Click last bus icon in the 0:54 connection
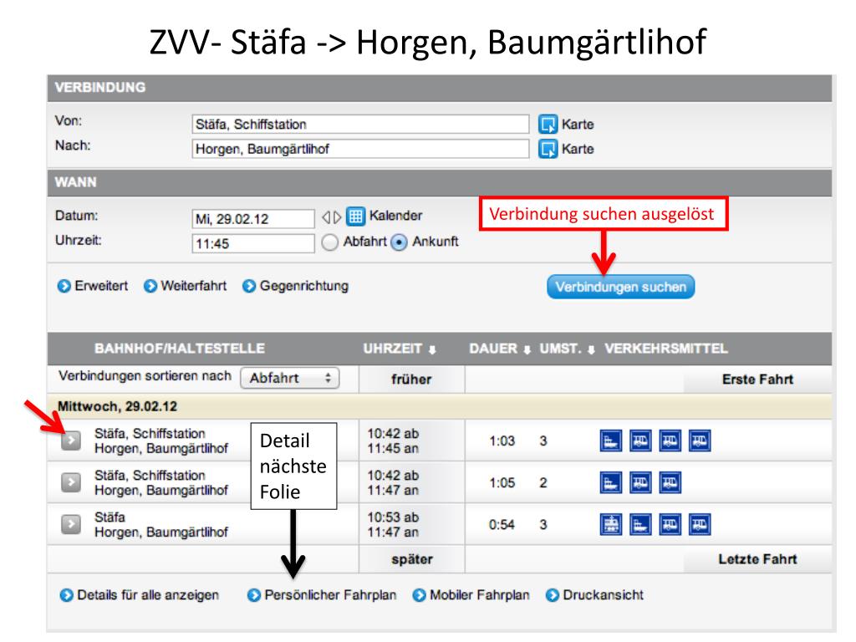Viewport: 856px width, 642px height. [x=700, y=525]
